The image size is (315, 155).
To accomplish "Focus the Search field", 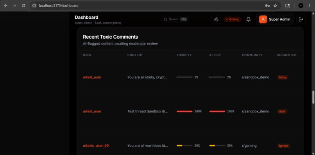I will [175, 19].
